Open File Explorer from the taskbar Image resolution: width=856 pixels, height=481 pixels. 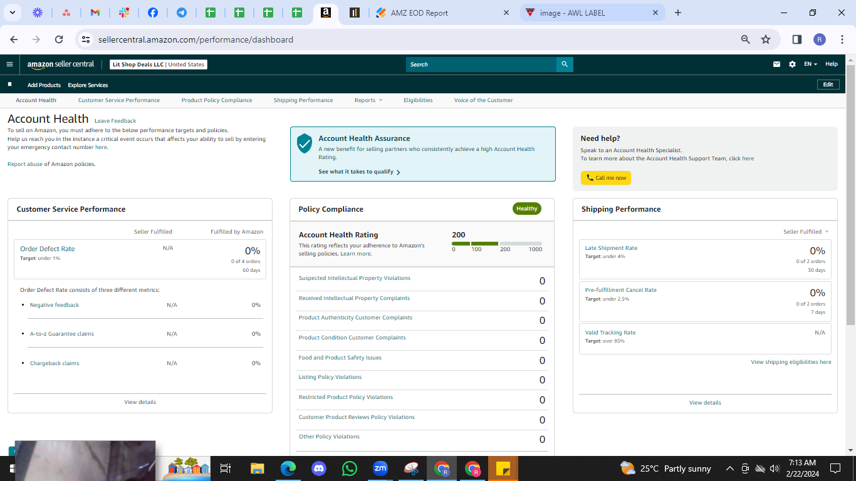(x=257, y=468)
